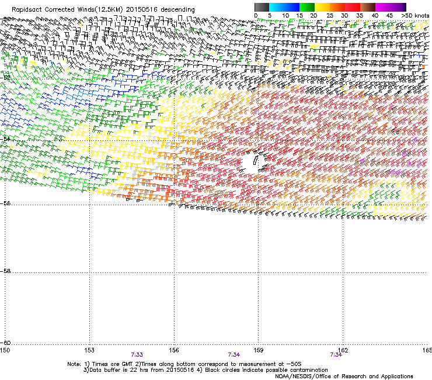The width and height of the screenshot is (432, 380).
Task: Click the longitude label '150'
Action: [5, 350]
